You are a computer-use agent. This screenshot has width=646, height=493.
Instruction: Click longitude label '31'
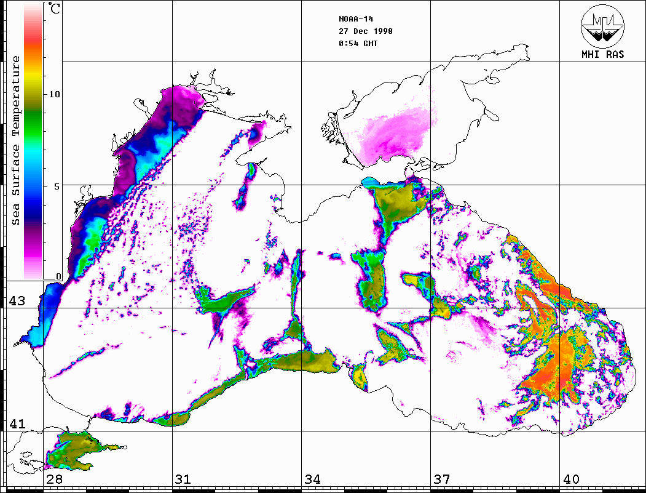(183, 479)
